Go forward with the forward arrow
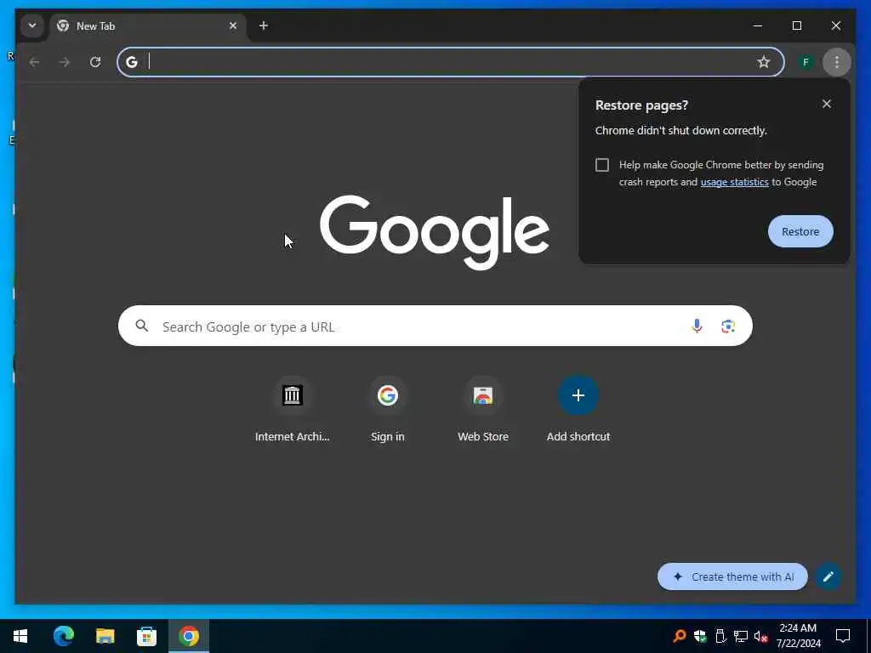 (65, 61)
